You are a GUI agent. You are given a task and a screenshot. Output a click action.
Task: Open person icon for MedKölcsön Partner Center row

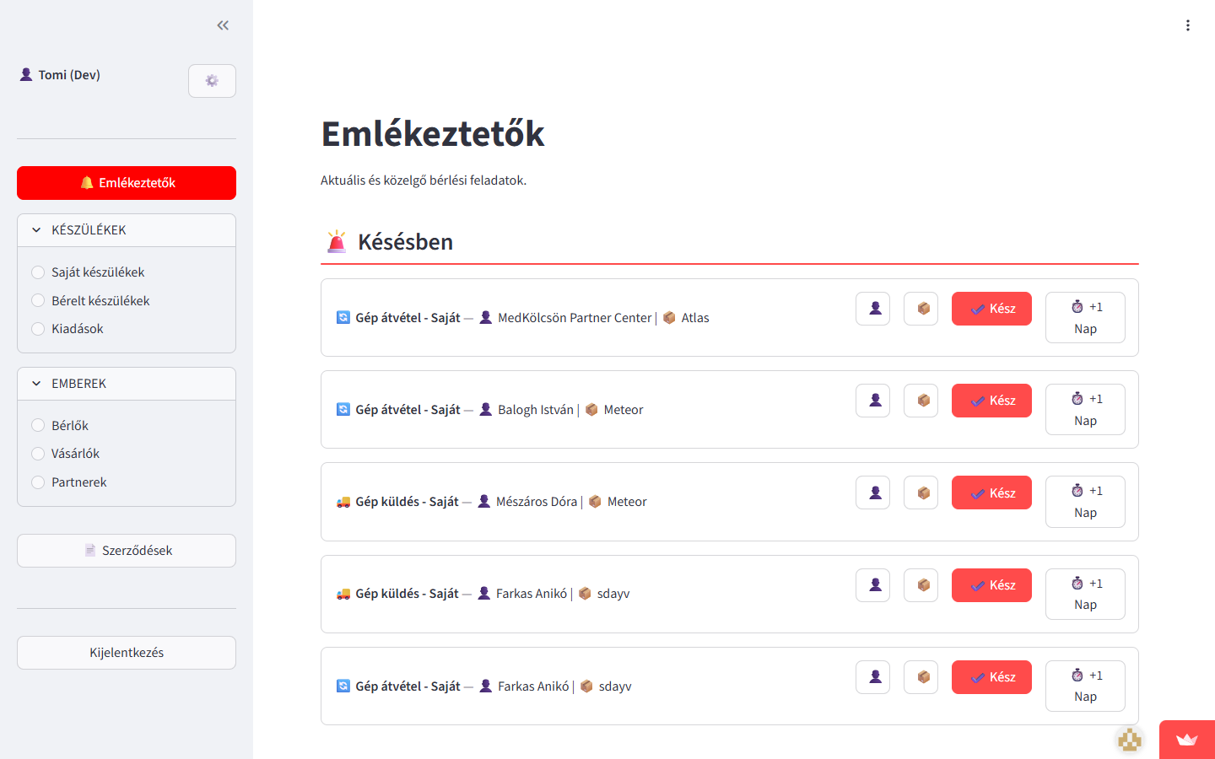[873, 309]
